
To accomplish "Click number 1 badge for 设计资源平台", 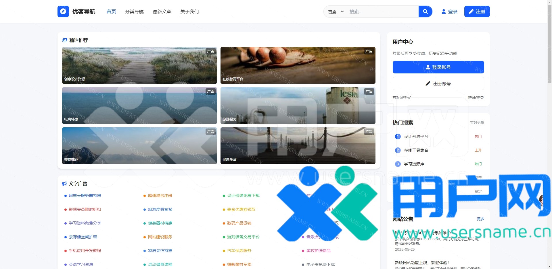I will pyautogui.click(x=398, y=137).
